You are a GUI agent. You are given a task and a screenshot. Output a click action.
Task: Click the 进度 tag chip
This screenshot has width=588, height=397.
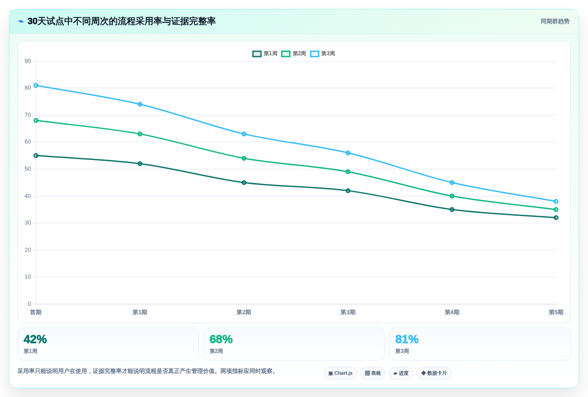coord(401,373)
